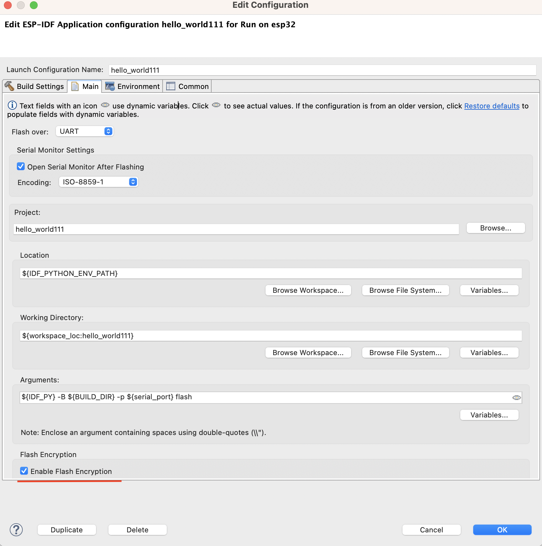
Task: Click the Environment tab's icon
Action: click(110, 86)
